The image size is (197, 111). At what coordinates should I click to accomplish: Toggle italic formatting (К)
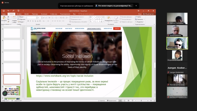click(30, 21)
